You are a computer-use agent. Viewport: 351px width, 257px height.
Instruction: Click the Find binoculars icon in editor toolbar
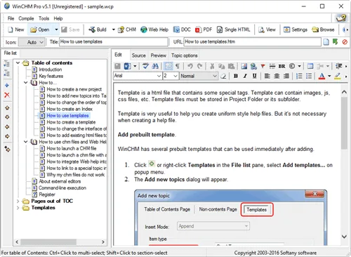155,66
